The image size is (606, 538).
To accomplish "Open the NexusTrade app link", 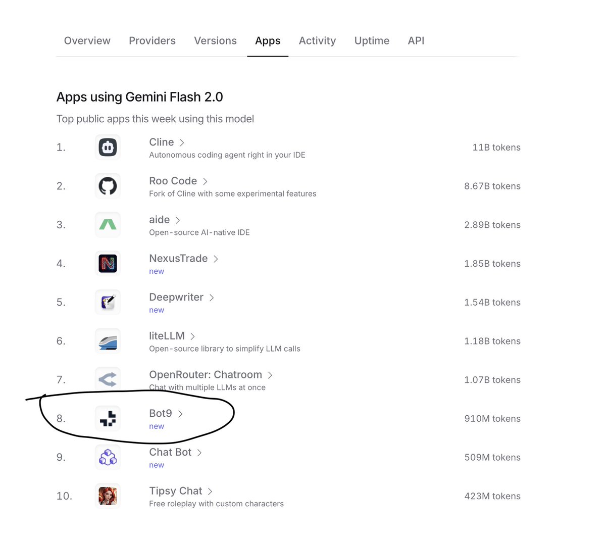I will 178,259.
